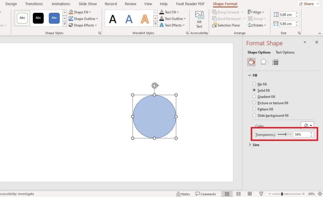The image size is (323, 197).
Task: Open Notes from the status bar
Action: coord(183,194)
